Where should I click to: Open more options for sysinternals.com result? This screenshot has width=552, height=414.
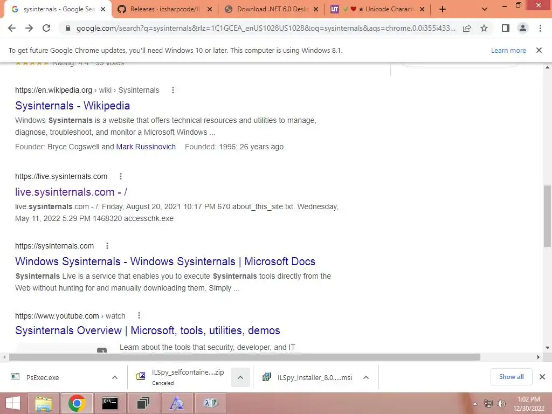[x=107, y=246]
